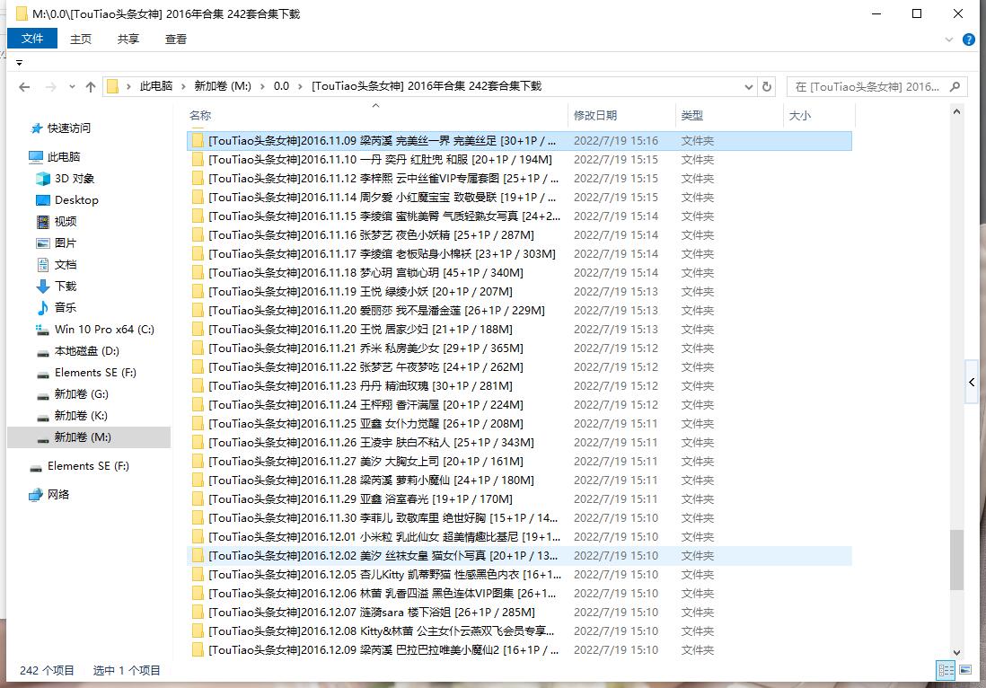This screenshot has width=986, height=688.
Task: Click the Up one level arrow
Action: point(90,87)
